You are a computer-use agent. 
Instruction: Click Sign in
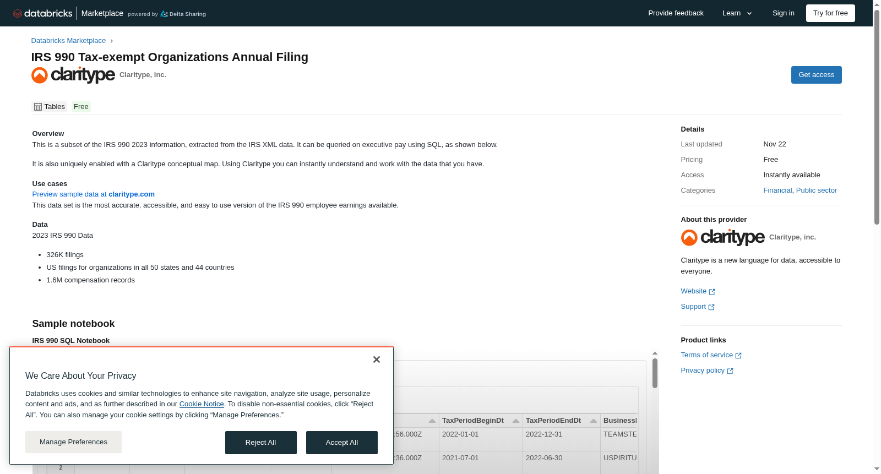pos(783,13)
